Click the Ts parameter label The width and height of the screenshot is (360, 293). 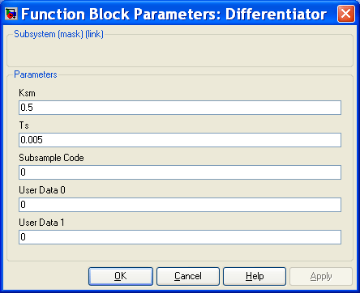click(x=24, y=125)
